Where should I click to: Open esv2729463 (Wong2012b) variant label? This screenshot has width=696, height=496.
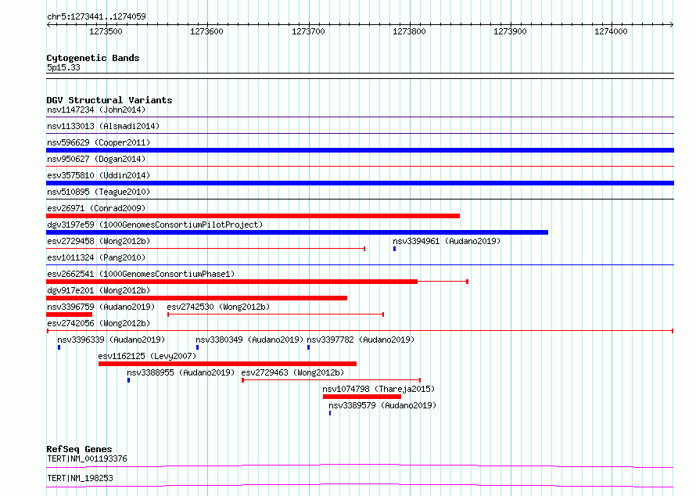(x=292, y=372)
